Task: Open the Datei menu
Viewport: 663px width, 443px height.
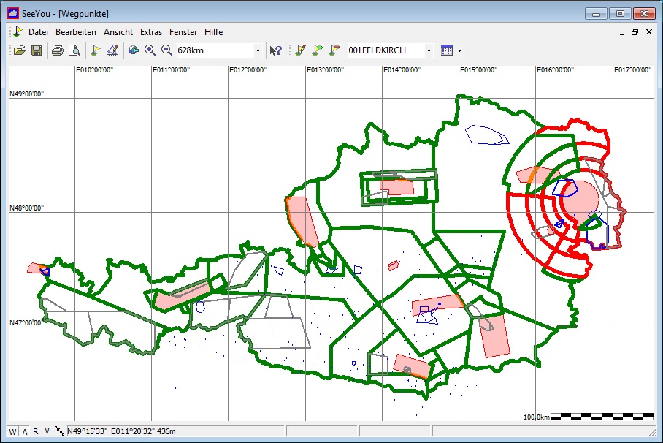Action: pos(38,32)
